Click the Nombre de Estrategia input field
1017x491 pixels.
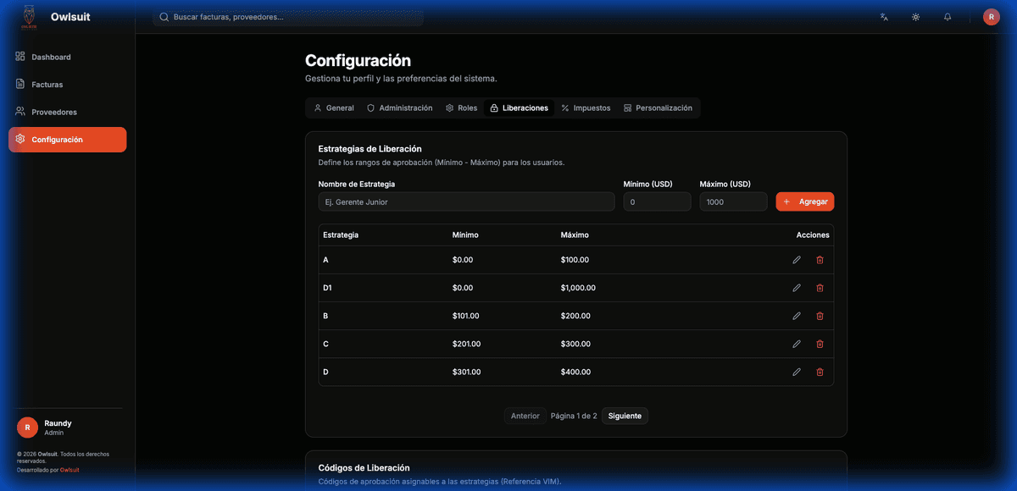pyautogui.click(x=466, y=201)
